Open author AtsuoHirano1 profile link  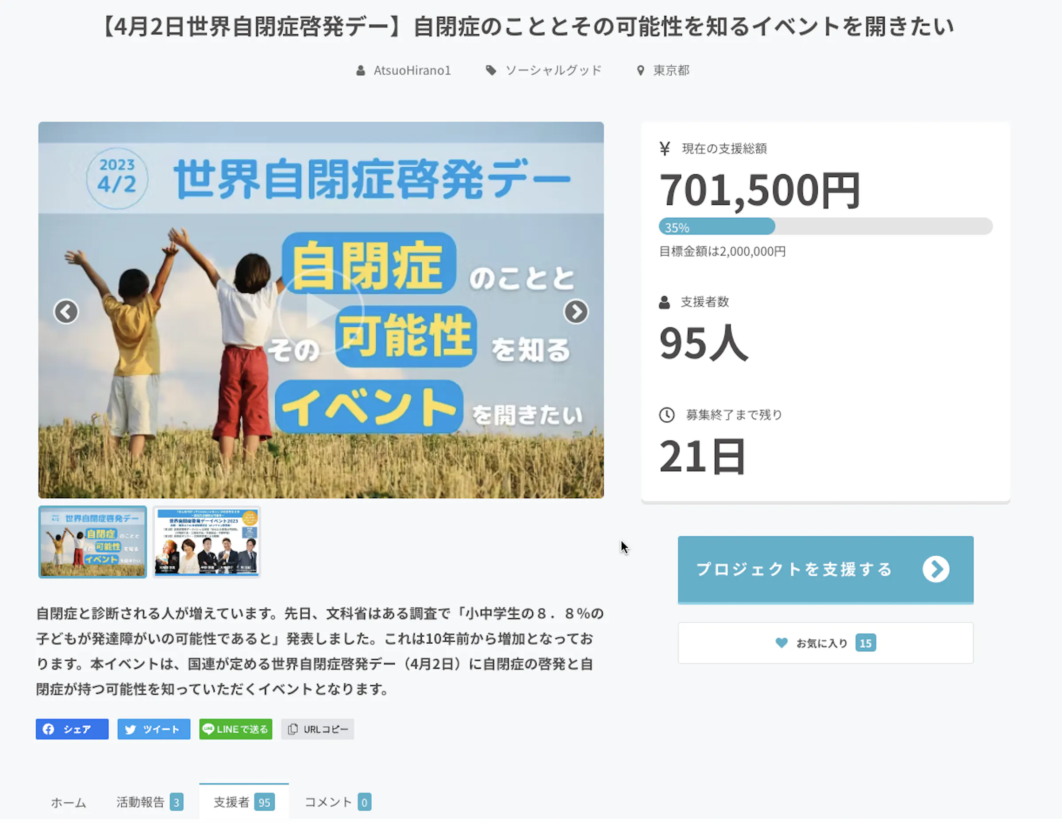tap(412, 70)
